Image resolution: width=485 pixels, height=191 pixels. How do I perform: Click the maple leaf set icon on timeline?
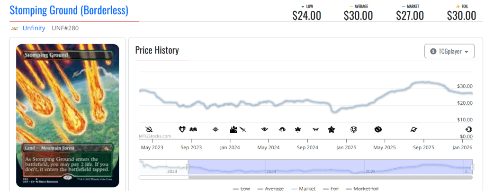click(298, 129)
